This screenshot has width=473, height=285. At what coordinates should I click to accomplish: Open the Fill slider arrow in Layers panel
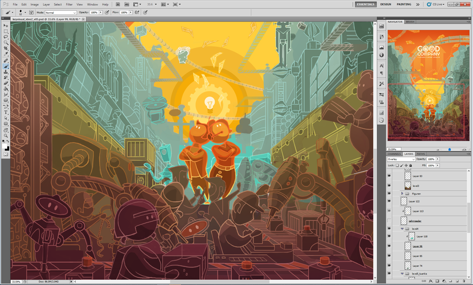click(x=438, y=166)
